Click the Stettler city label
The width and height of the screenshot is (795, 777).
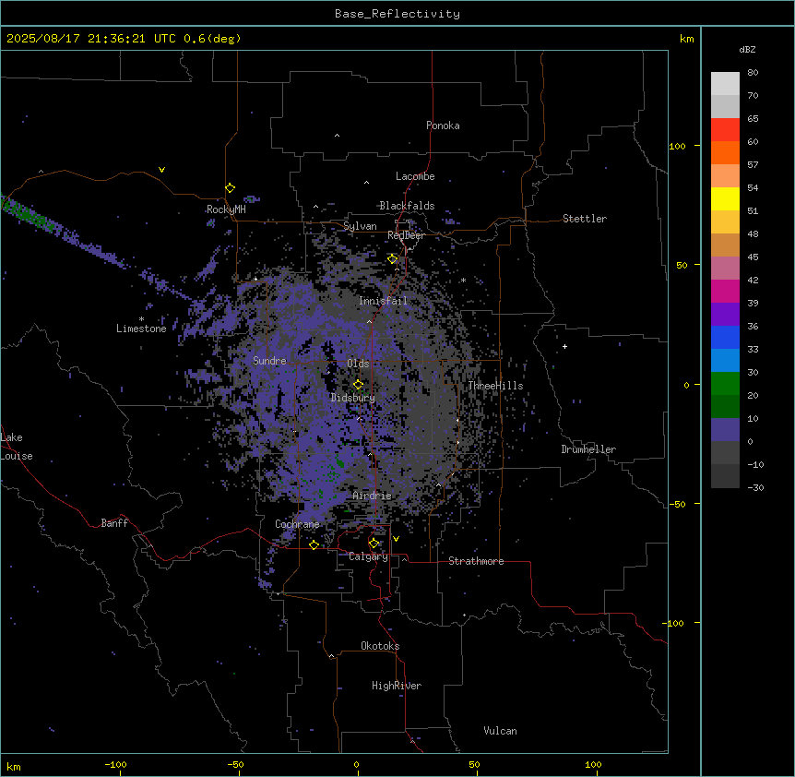point(585,219)
